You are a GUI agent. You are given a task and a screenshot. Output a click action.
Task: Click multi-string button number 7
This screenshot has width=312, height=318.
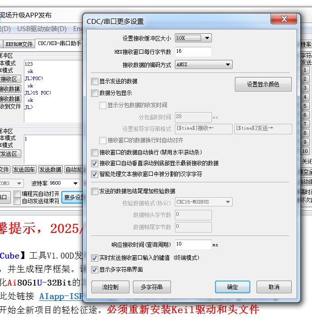click(305, 124)
